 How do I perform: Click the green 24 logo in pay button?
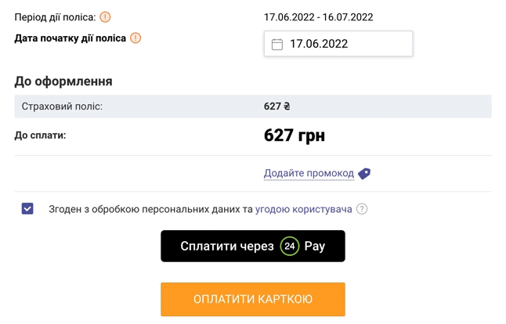(290, 246)
